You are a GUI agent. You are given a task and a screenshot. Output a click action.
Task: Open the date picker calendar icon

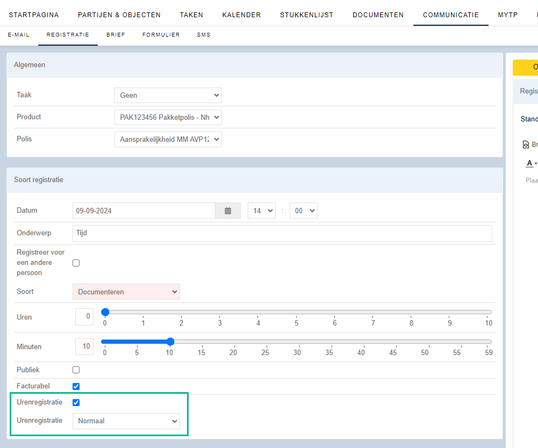click(x=228, y=211)
